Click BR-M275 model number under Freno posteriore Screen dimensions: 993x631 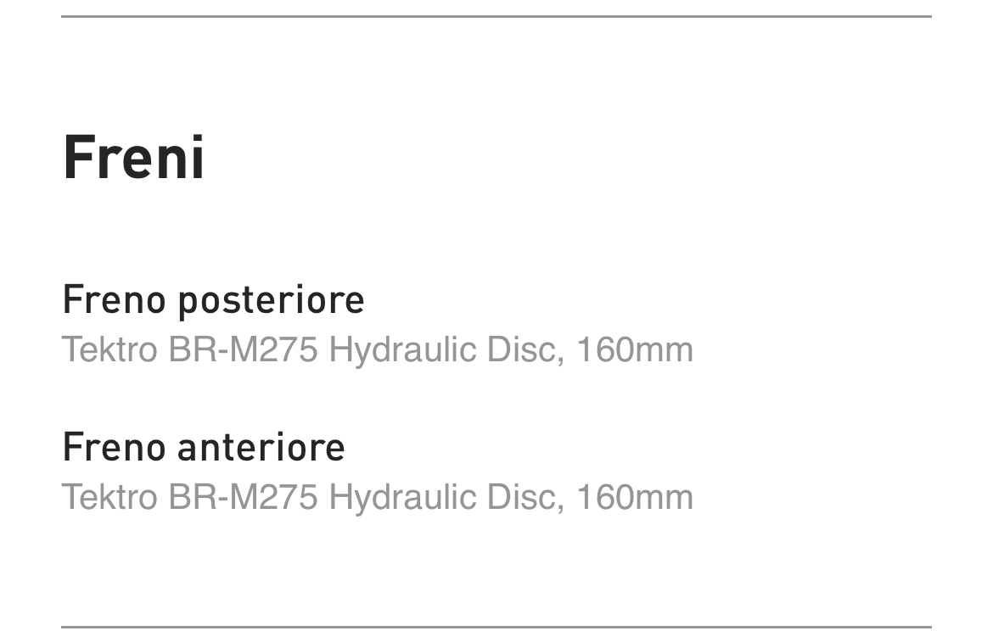tap(244, 350)
